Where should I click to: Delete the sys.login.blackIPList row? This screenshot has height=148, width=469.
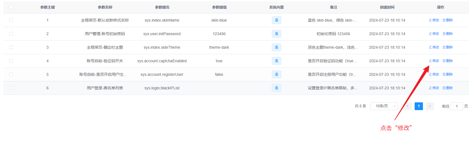pos(448,88)
